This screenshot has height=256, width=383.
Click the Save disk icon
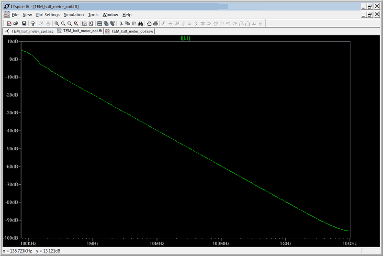coord(24,23)
